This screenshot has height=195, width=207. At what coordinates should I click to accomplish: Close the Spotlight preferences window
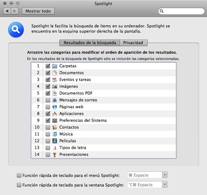click(x=5, y=3)
